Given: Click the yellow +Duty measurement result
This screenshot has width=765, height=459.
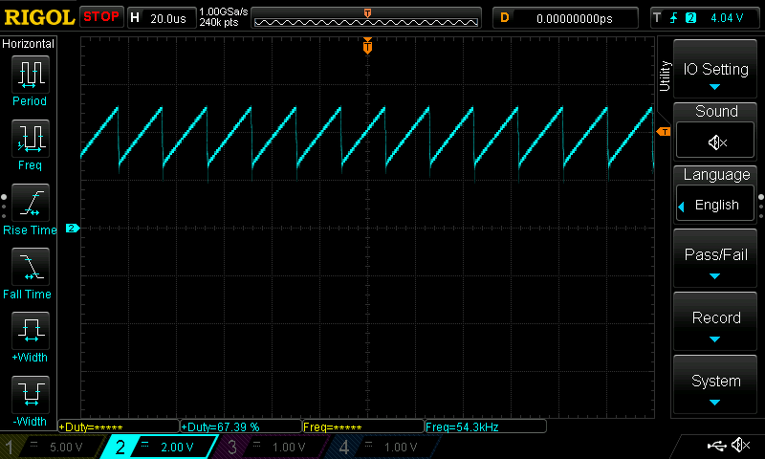Looking at the screenshot, I should pyautogui.click(x=119, y=426).
